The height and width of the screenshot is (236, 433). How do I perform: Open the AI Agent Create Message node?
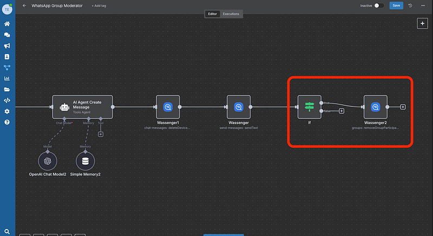[82, 107]
